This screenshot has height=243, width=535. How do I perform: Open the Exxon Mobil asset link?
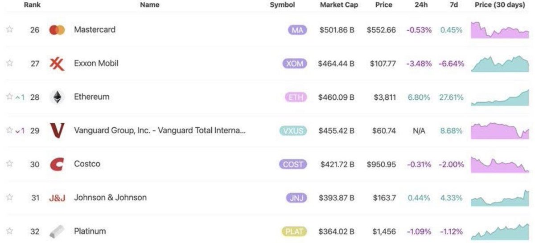tap(96, 63)
